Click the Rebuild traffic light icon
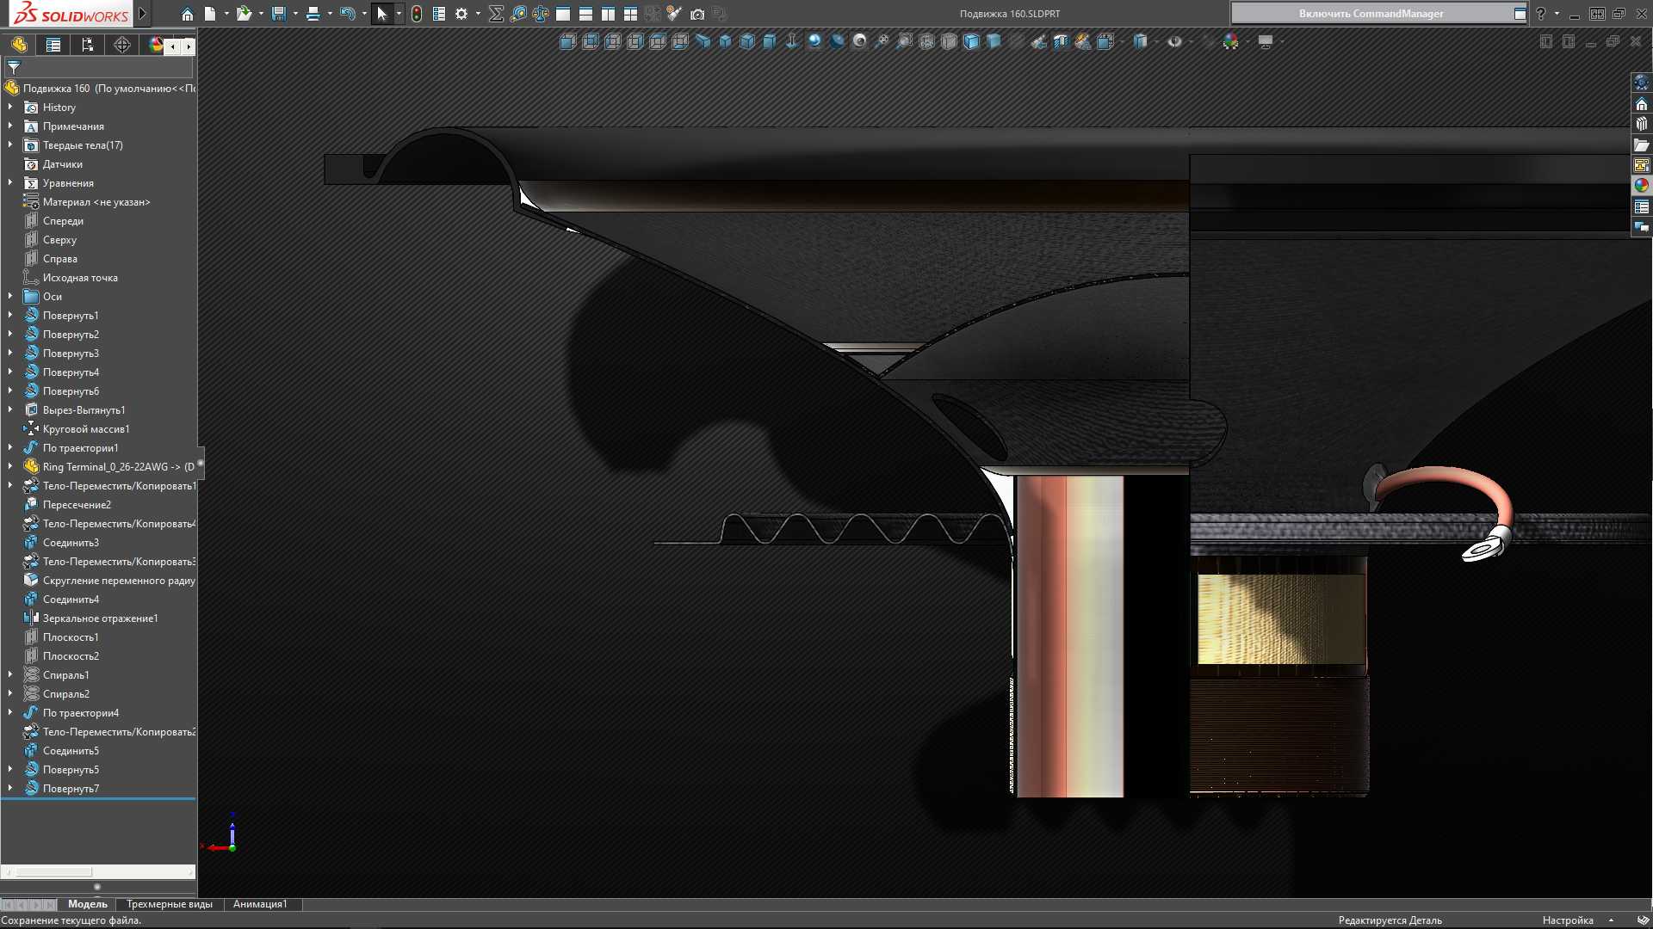 (417, 14)
